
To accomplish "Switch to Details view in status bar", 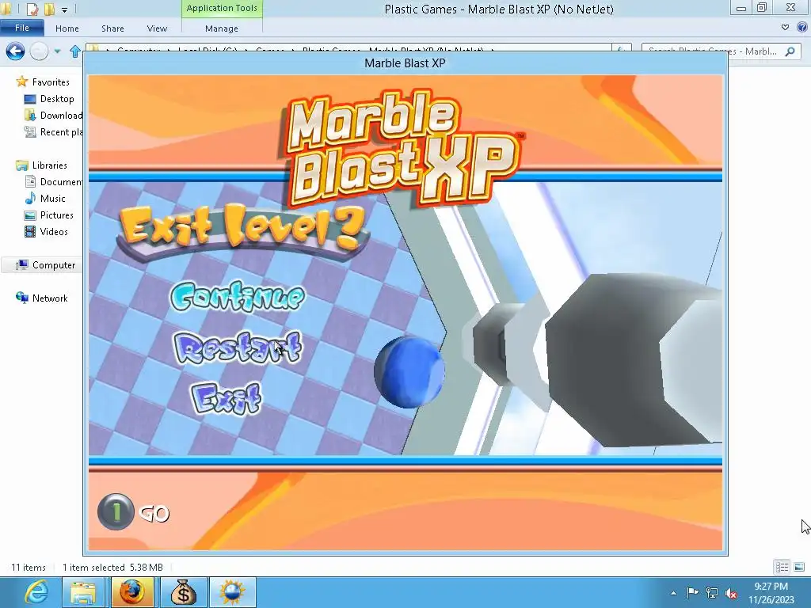I will [x=782, y=567].
